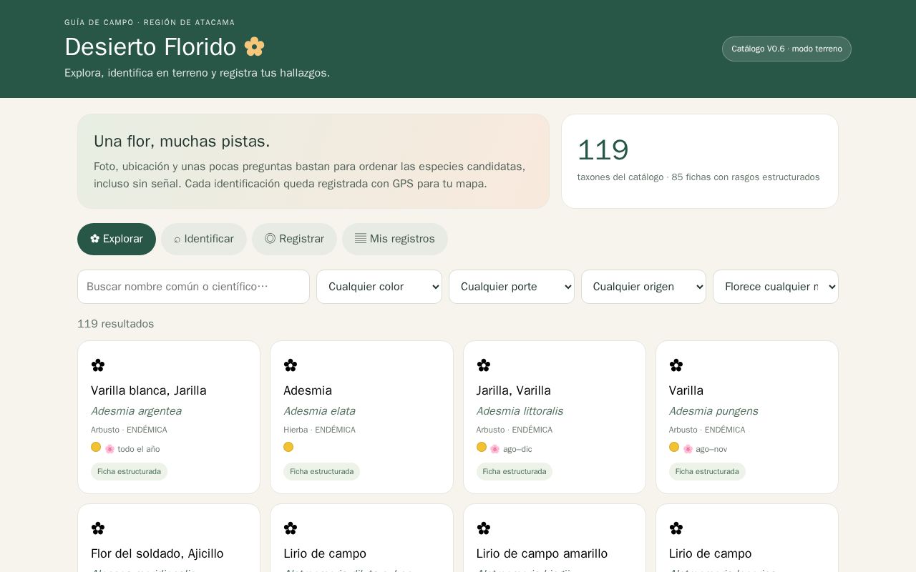Click flower icon on Lirio de campo amarillo card

(x=484, y=528)
